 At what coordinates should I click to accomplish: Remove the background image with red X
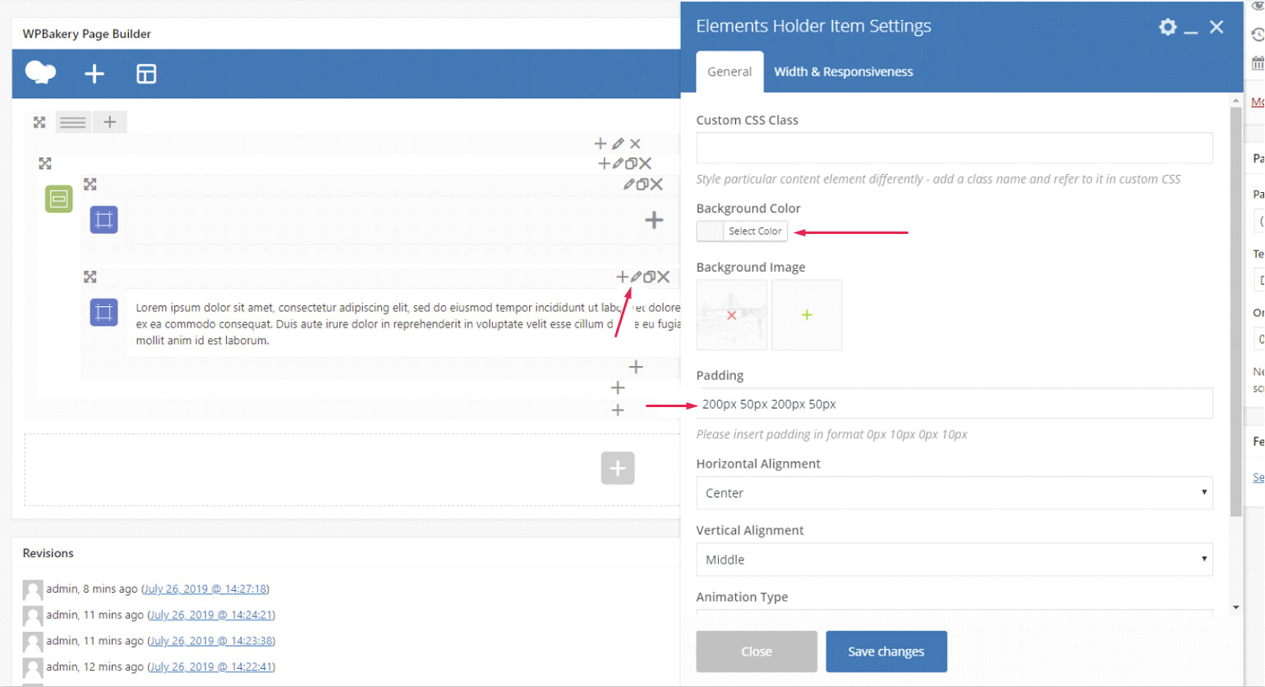coord(731,315)
